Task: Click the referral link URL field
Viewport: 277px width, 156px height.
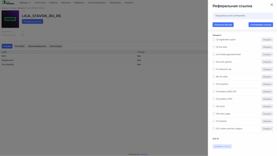Action: click(243, 16)
